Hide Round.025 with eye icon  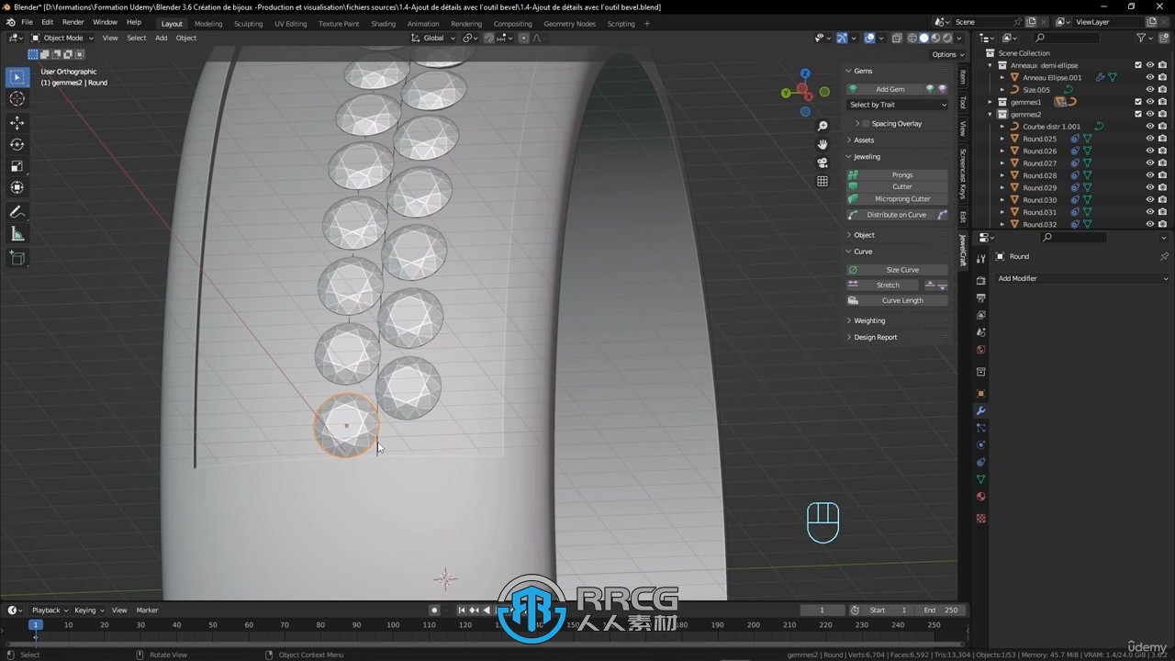1150,139
